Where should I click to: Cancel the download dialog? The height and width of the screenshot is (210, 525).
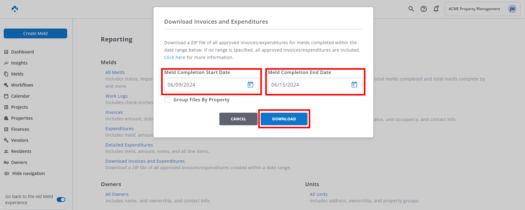coord(238,119)
